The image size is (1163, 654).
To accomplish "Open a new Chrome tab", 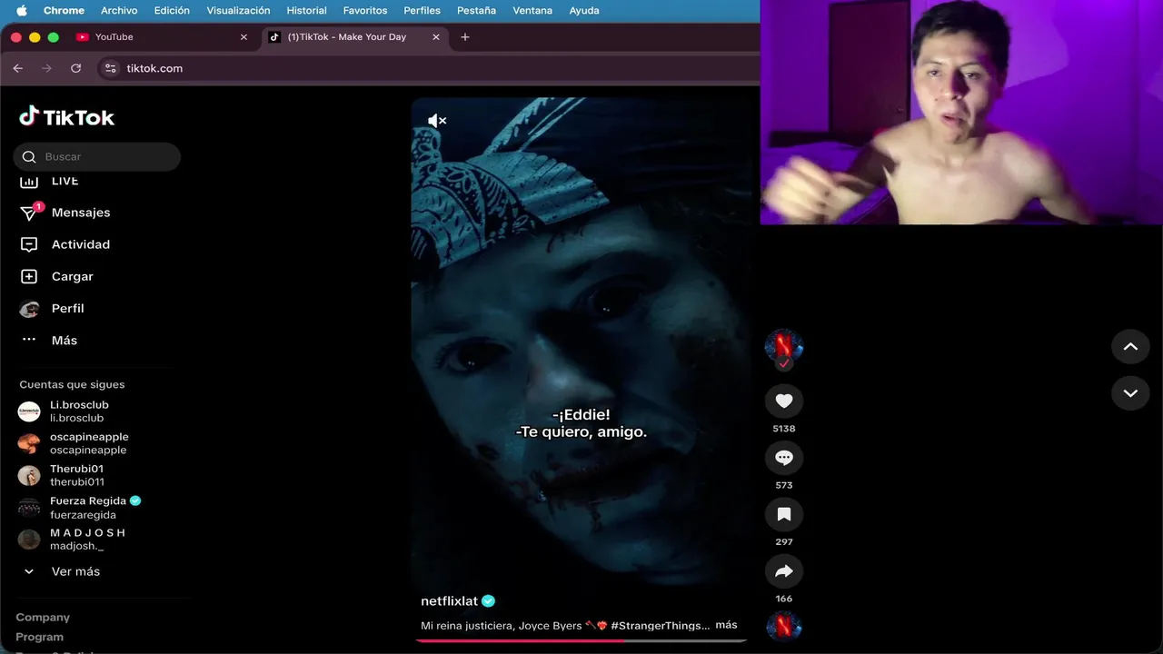I will [x=465, y=37].
